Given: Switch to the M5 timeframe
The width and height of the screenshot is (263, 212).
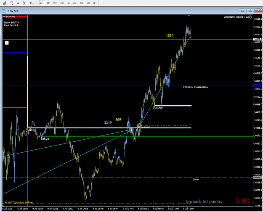Looking at the screenshot, I should pos(48,3).
